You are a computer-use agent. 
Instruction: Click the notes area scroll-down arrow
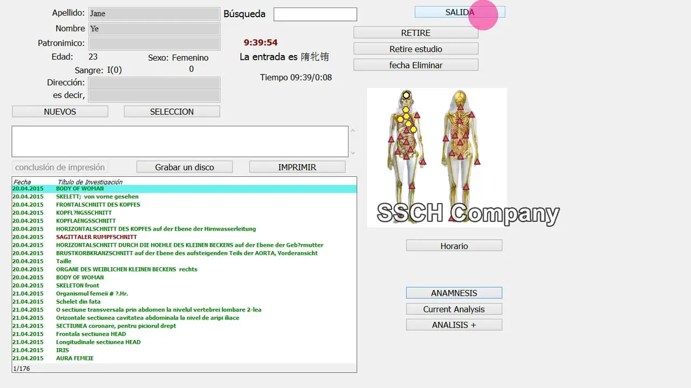tap(353, 153)
